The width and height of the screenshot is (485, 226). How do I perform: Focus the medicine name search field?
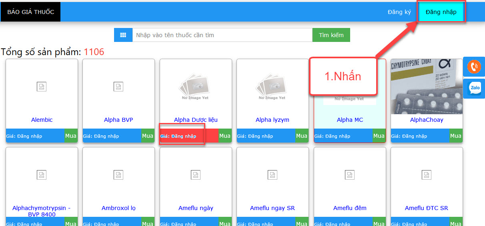(222, 35)
